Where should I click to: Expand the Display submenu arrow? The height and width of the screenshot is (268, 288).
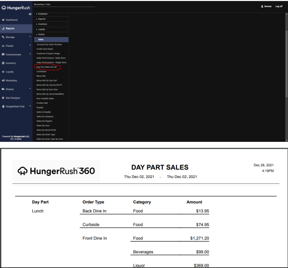30,89
